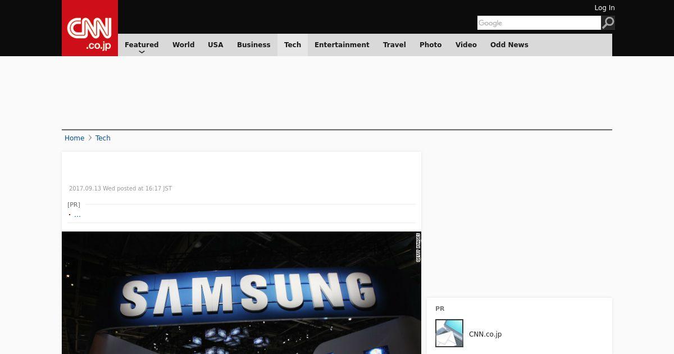Expand the Featured dropdown chevron
This screenshot has width=674, height=354.
coord(142,52)
